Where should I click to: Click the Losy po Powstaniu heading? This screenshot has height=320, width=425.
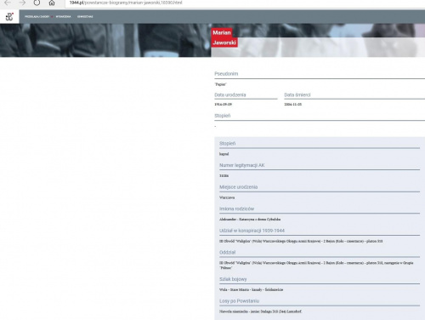point(239,301)
